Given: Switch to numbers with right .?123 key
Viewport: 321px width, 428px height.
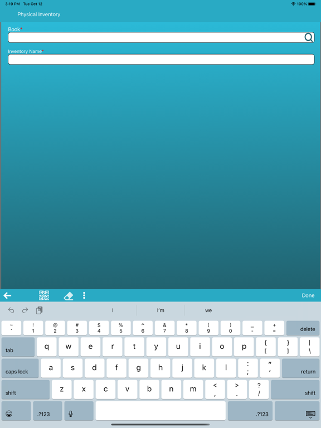Looking at the screenshot, I should [250, 411].
